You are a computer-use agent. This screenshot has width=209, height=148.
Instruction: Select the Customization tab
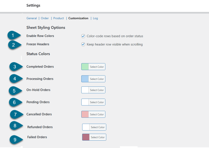click(x=78, y=18)
